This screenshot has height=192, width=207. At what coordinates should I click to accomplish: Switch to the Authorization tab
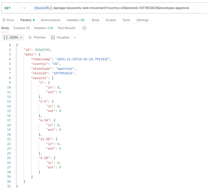click(51, 20)
